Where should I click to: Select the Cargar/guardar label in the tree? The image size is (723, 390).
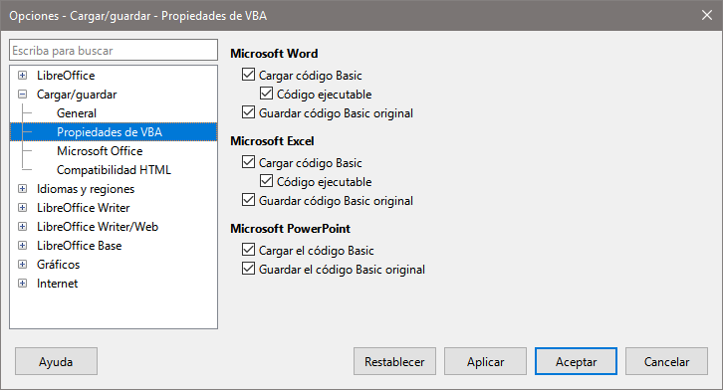(77, 95)
